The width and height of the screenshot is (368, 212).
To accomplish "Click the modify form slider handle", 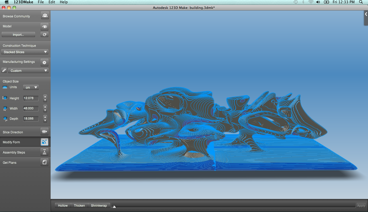I will [114, 207].
